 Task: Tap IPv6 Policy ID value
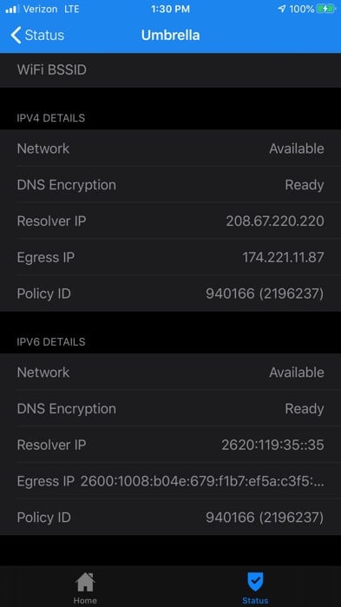pos(265,518)
